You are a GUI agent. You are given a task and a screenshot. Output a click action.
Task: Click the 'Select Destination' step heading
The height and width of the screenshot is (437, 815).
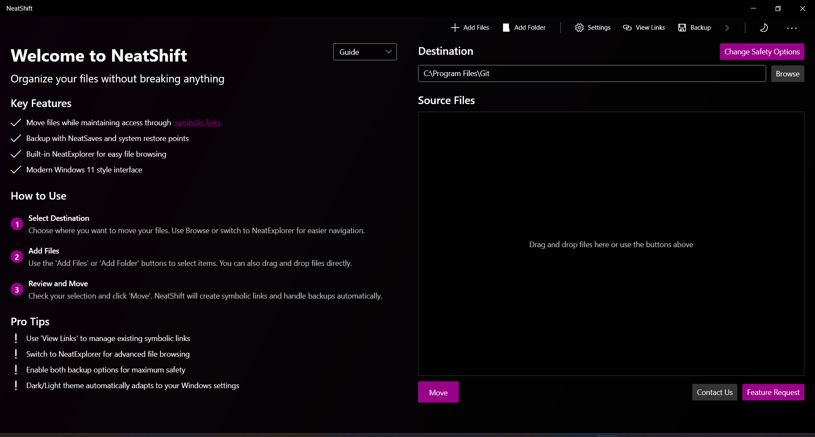click(59, 218)
